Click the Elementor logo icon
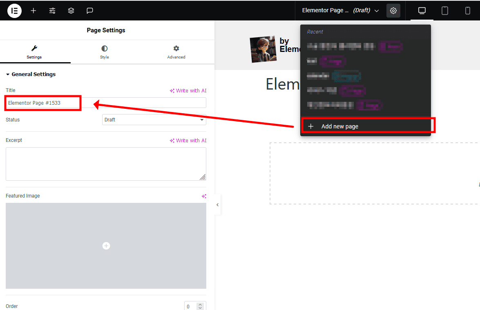Viewport: 480px width, 310px height. tap(14, 11)
